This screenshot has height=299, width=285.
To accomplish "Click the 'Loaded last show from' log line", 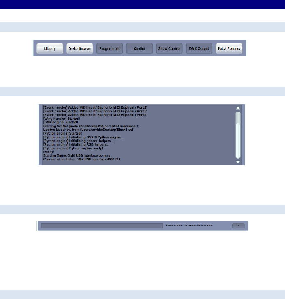I will (x=88, y=130).
